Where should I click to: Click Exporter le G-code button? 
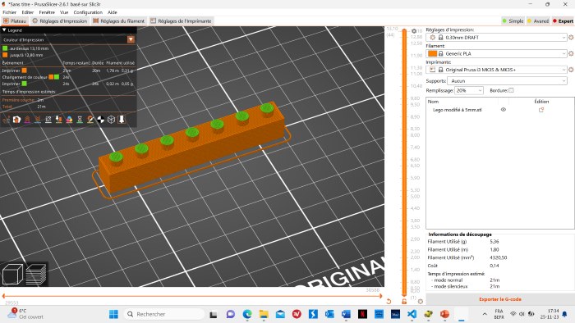tap(499, 299)
